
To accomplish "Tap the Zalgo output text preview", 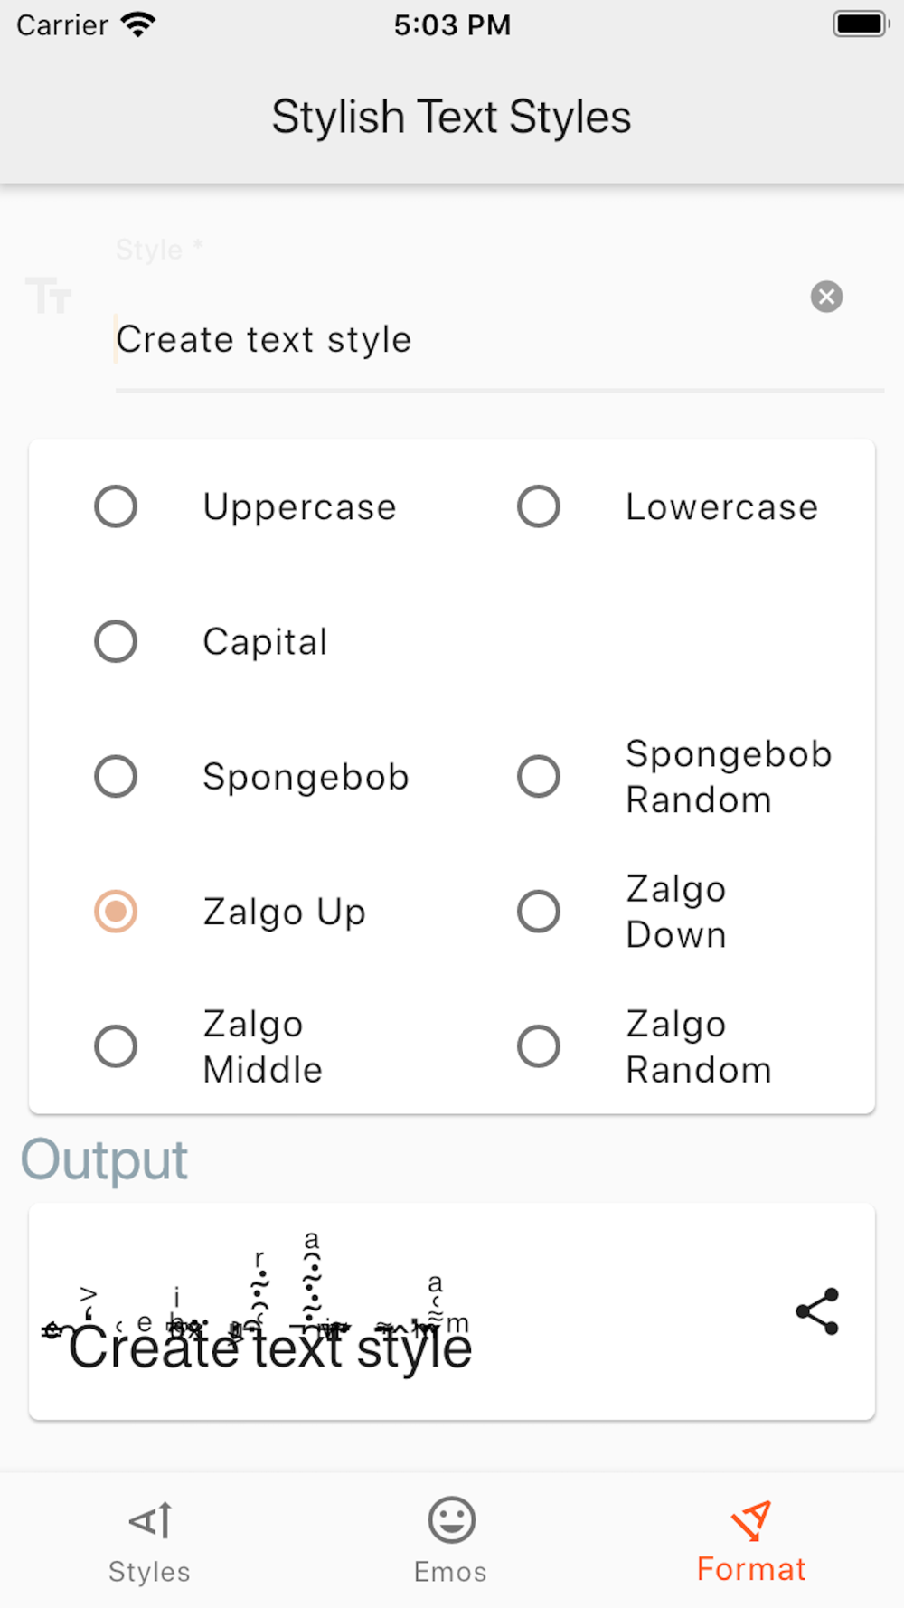I will click(257, 1302).
